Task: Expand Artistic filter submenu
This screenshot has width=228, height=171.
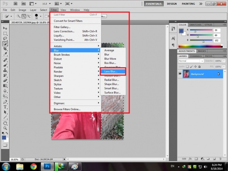Action: [75, 46]
